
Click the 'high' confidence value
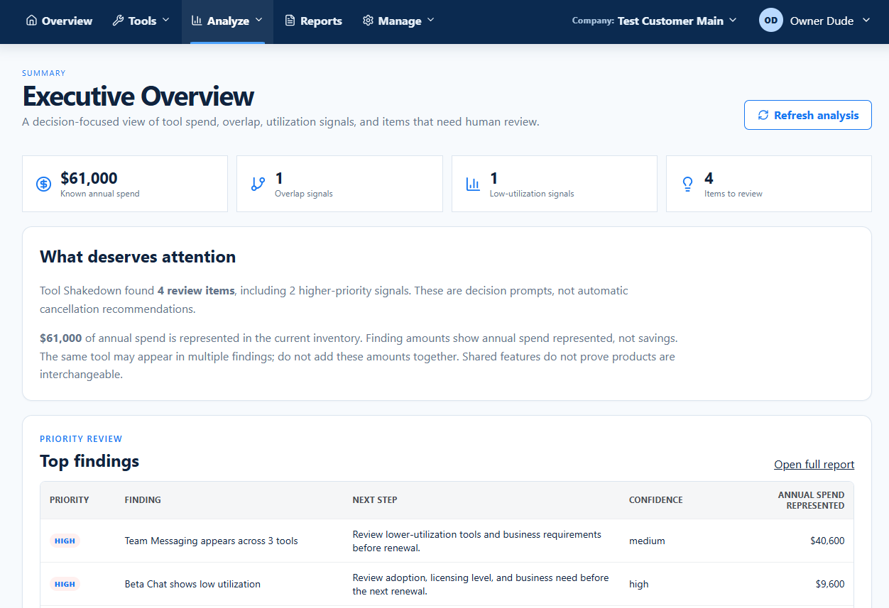(639, 584)
